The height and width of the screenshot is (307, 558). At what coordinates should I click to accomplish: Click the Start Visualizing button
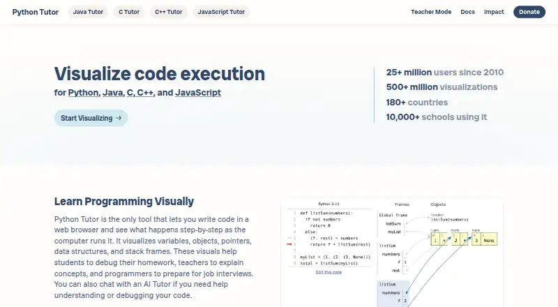point(91,118)
